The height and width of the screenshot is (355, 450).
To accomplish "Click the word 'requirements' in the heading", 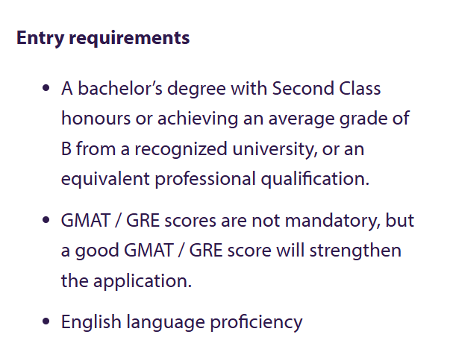I will click(129, 39).
